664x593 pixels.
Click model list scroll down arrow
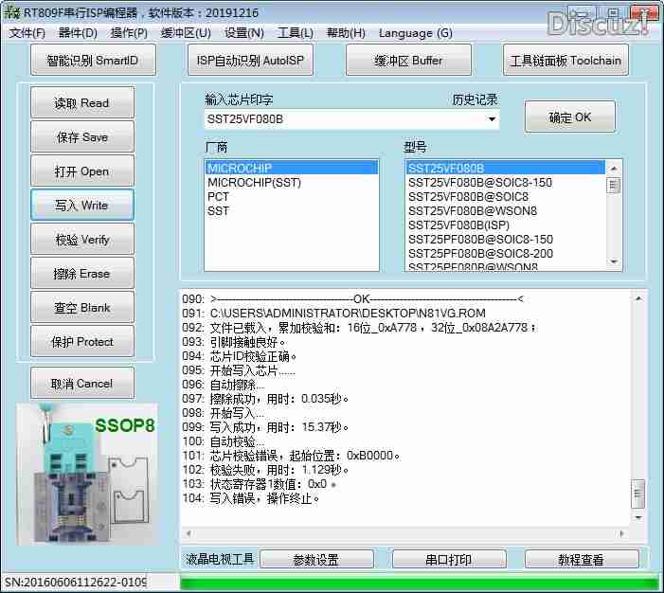point(614,262)
